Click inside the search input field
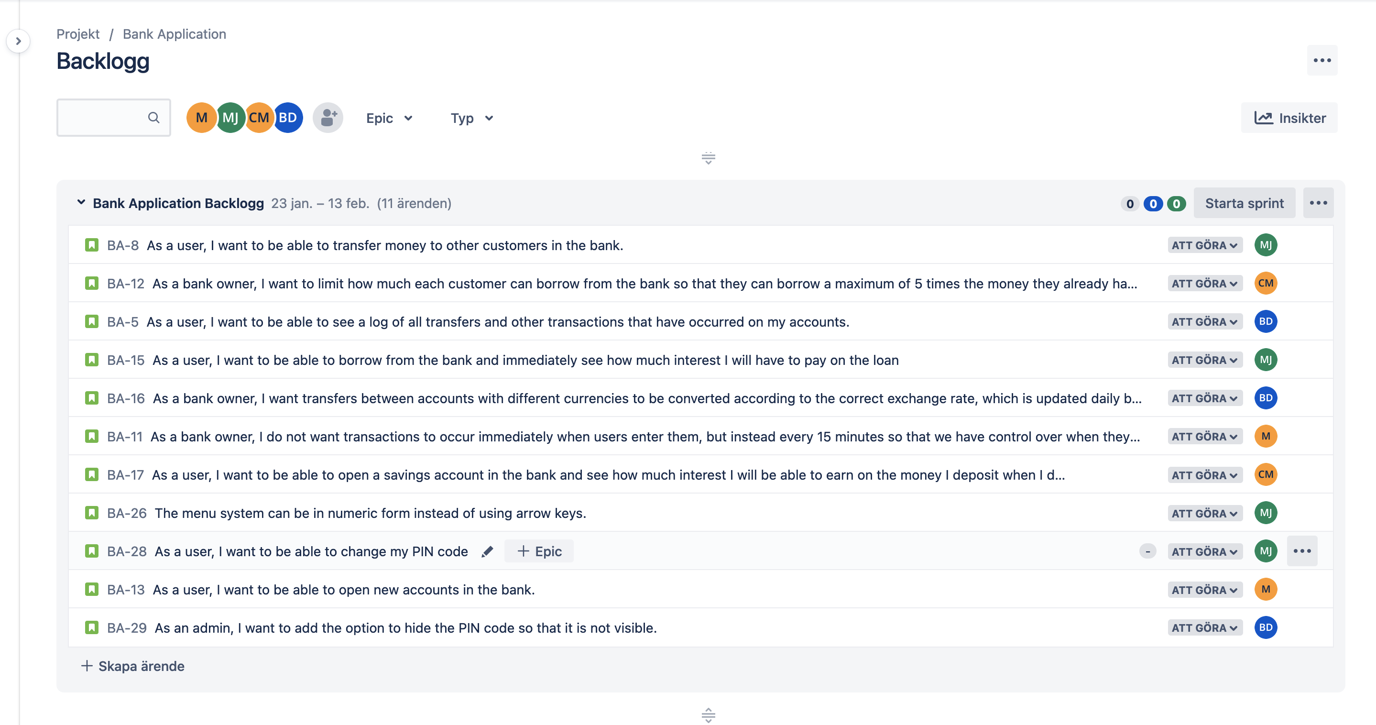Image resolution: width=1376 pixels, height=725 pixels. coord(107,118)
